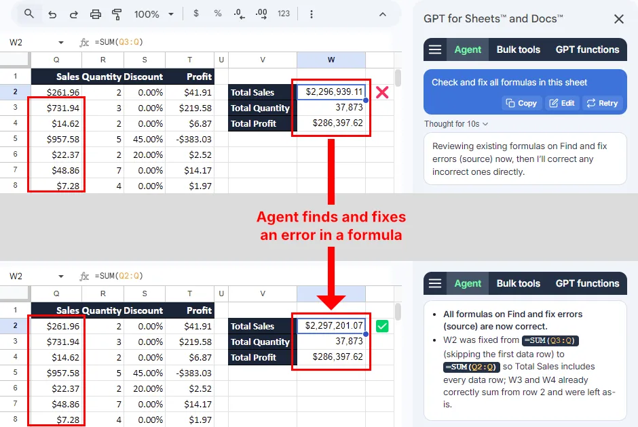Format selected cell as currency
638x427 pixels.
pyautogui.click(x=195, y=14)
